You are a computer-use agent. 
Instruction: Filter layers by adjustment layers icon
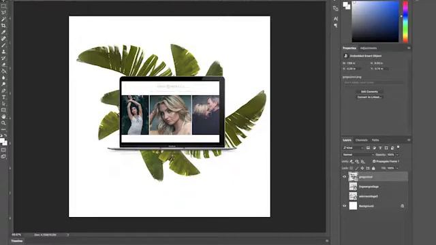374,148
